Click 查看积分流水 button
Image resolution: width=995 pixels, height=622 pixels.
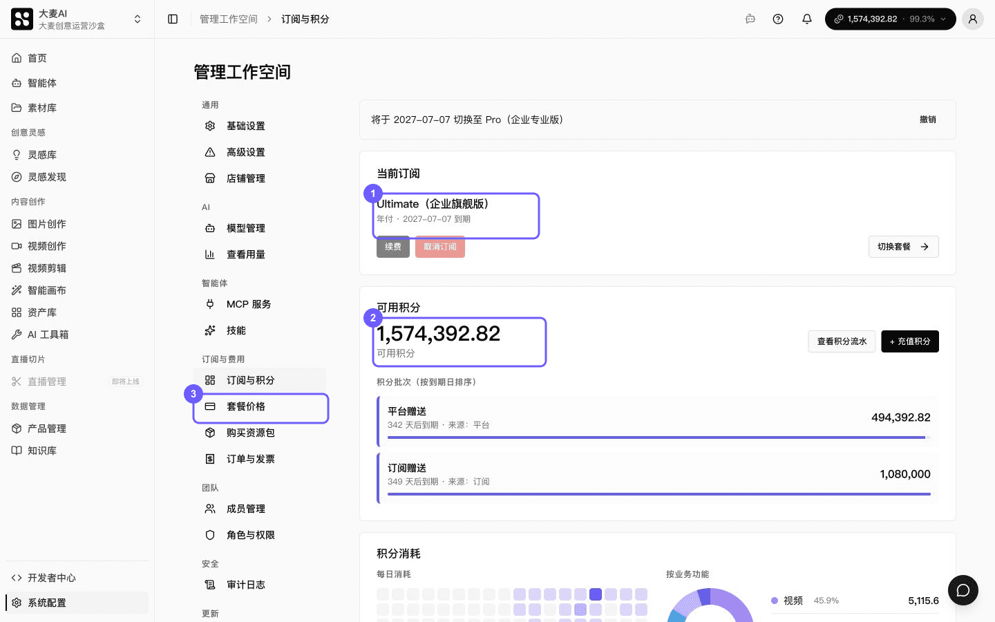point(842,341)
